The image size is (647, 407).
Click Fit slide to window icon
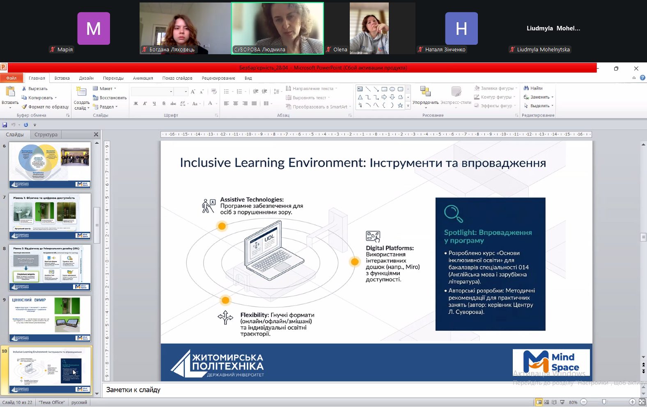pos(642,402)
